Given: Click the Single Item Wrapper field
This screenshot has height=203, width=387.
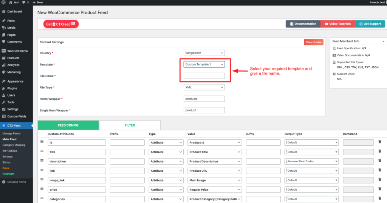Looking at the screenshot, I should 204,110.
